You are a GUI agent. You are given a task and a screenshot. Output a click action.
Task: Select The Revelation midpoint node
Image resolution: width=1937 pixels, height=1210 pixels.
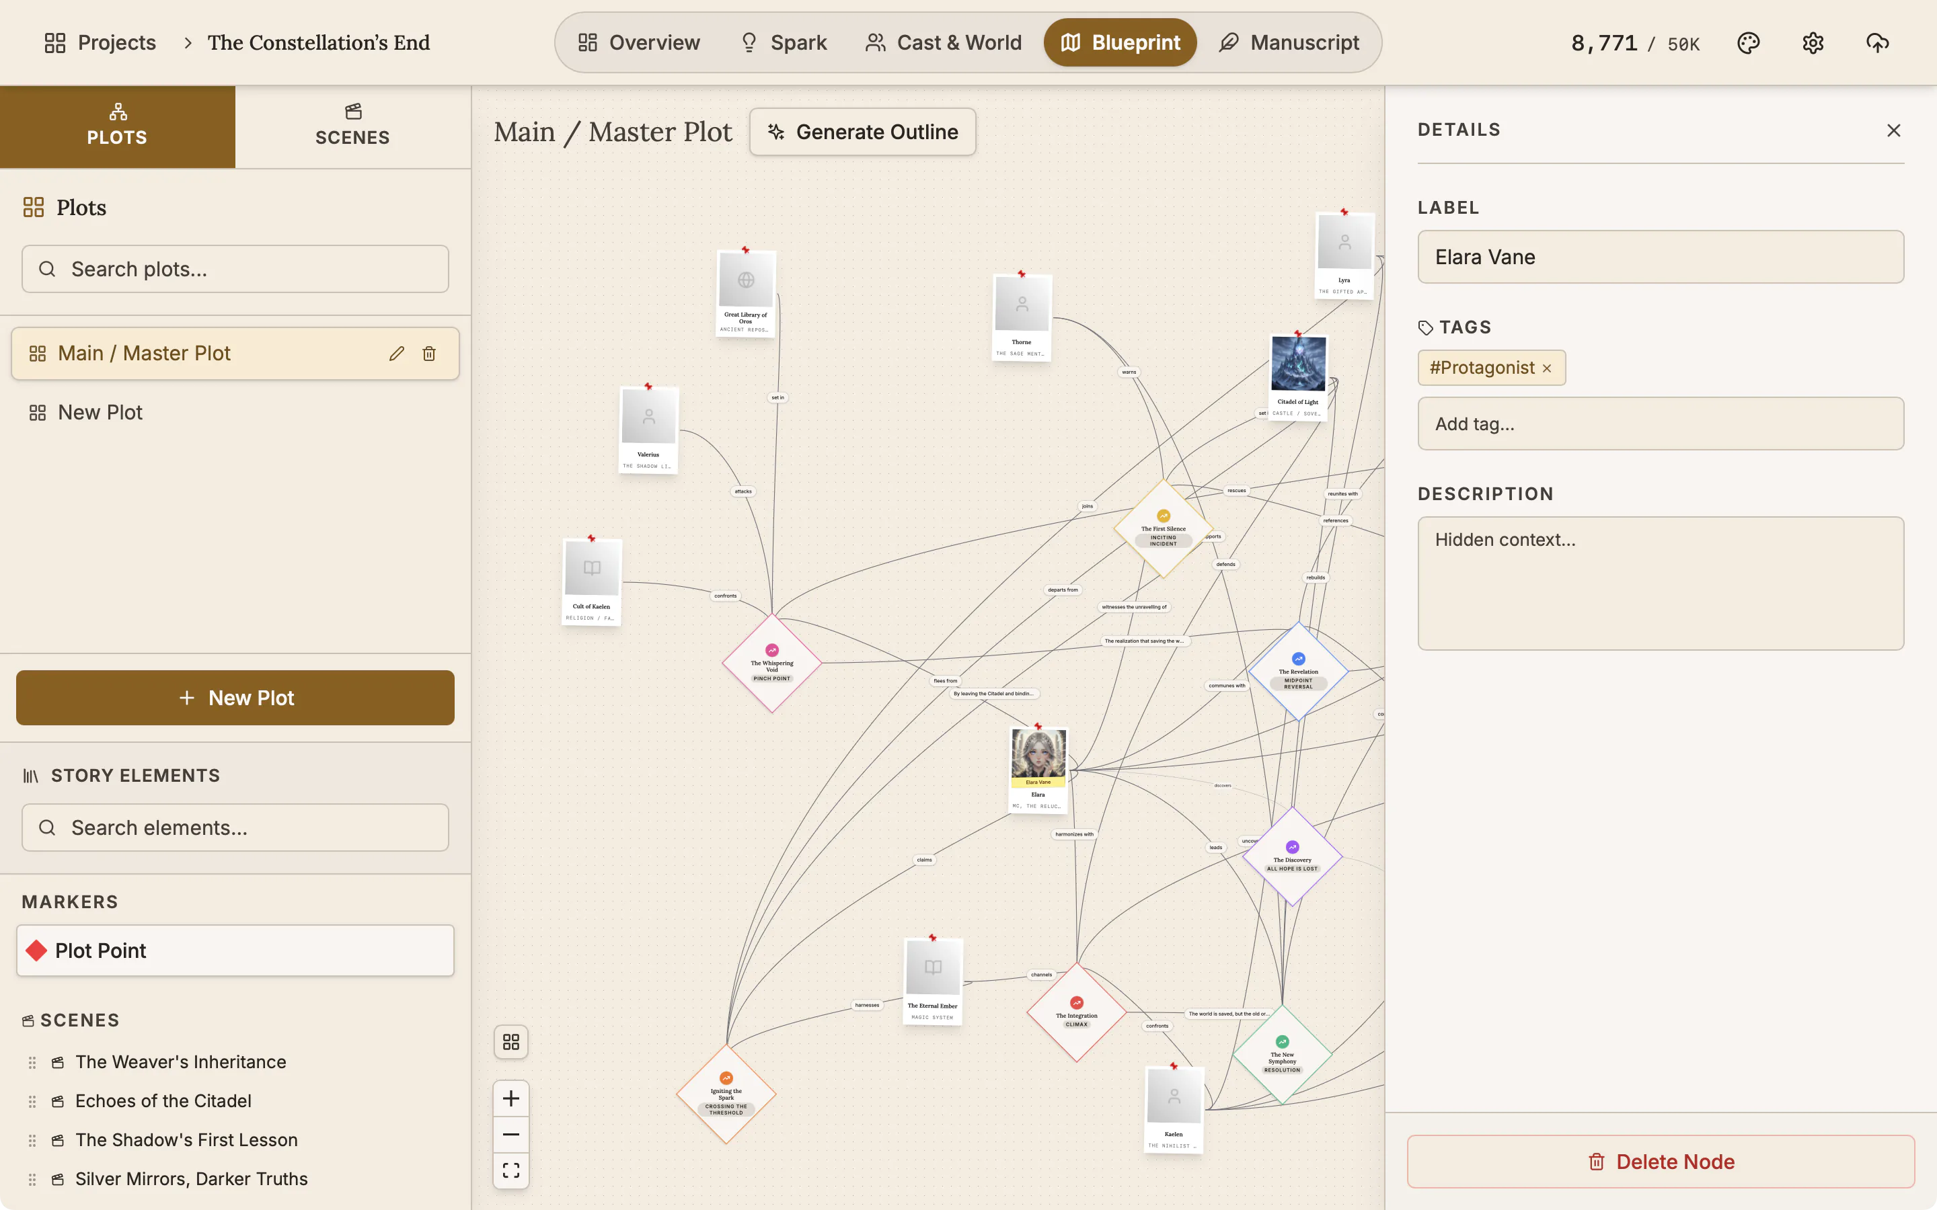1298,671
